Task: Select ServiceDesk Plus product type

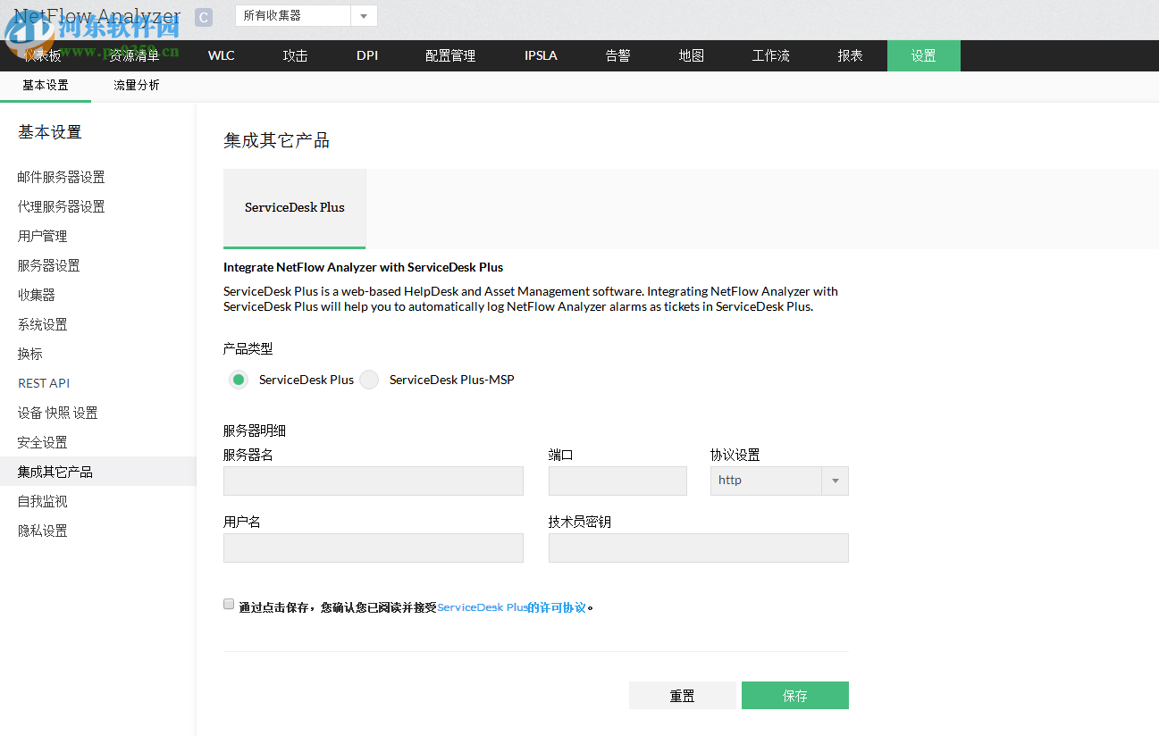Action: (238, 380)
